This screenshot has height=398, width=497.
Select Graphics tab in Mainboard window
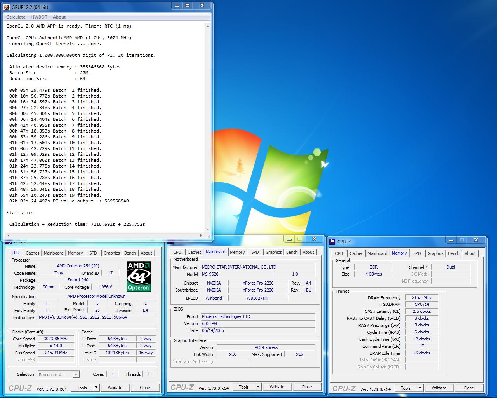click(274, 252)
